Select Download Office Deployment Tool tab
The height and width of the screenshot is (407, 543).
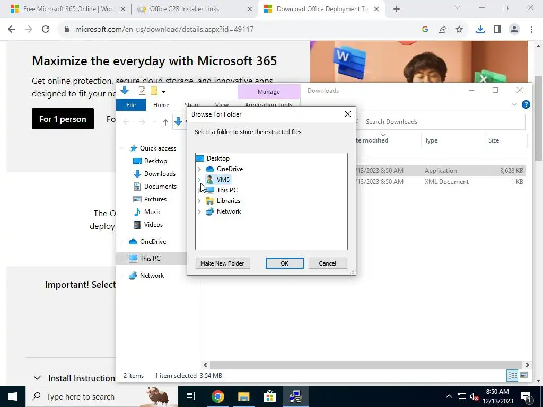(x=321, y=9)
